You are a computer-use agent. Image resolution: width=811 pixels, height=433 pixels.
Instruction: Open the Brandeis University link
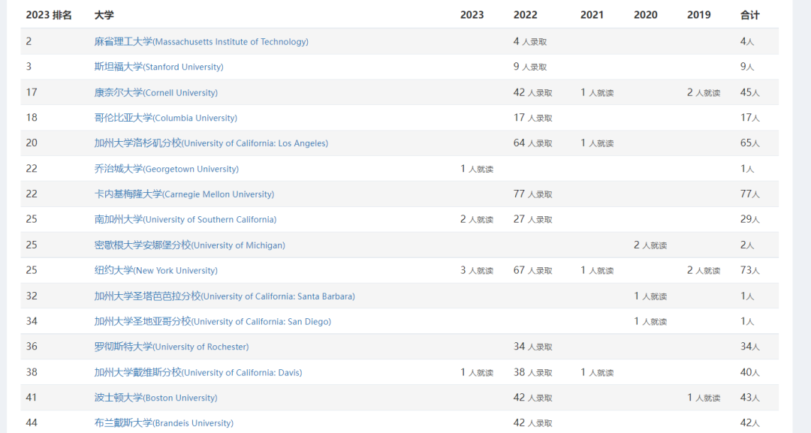(x=164, y=422)
